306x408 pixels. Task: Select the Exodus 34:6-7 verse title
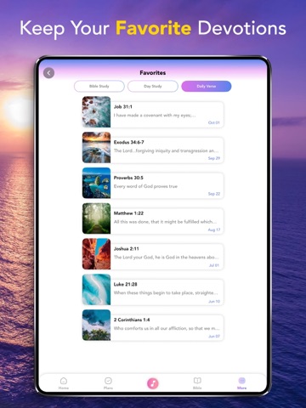click(129, 142)
